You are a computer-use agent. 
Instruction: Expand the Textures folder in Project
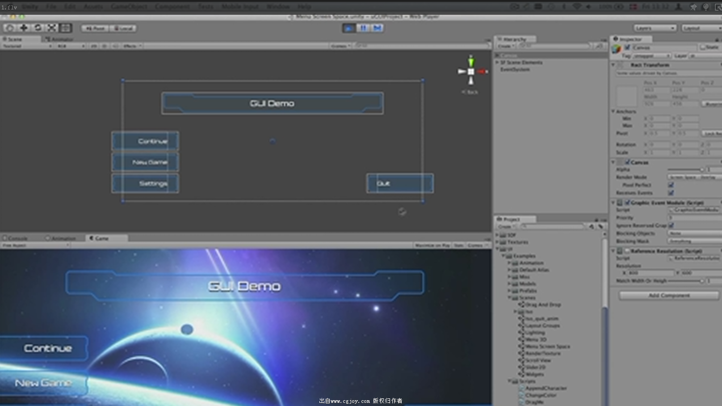[497, 242]
